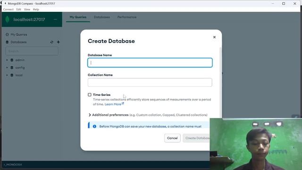Minimize the MongoDB Compass window
Viewport: 302px width, 170px height.
click(273, 3)
